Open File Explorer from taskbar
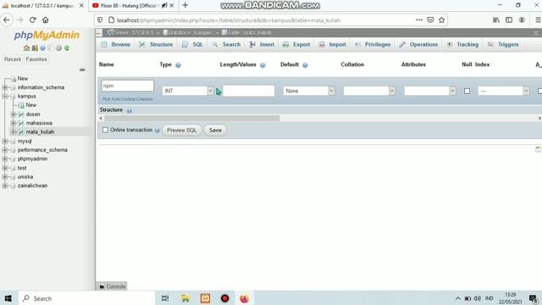Image resolution: width=542 pixels, height=305 pixels. coord(185,298)
